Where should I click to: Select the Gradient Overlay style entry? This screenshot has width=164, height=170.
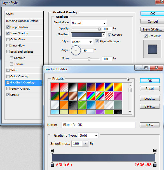24,83
